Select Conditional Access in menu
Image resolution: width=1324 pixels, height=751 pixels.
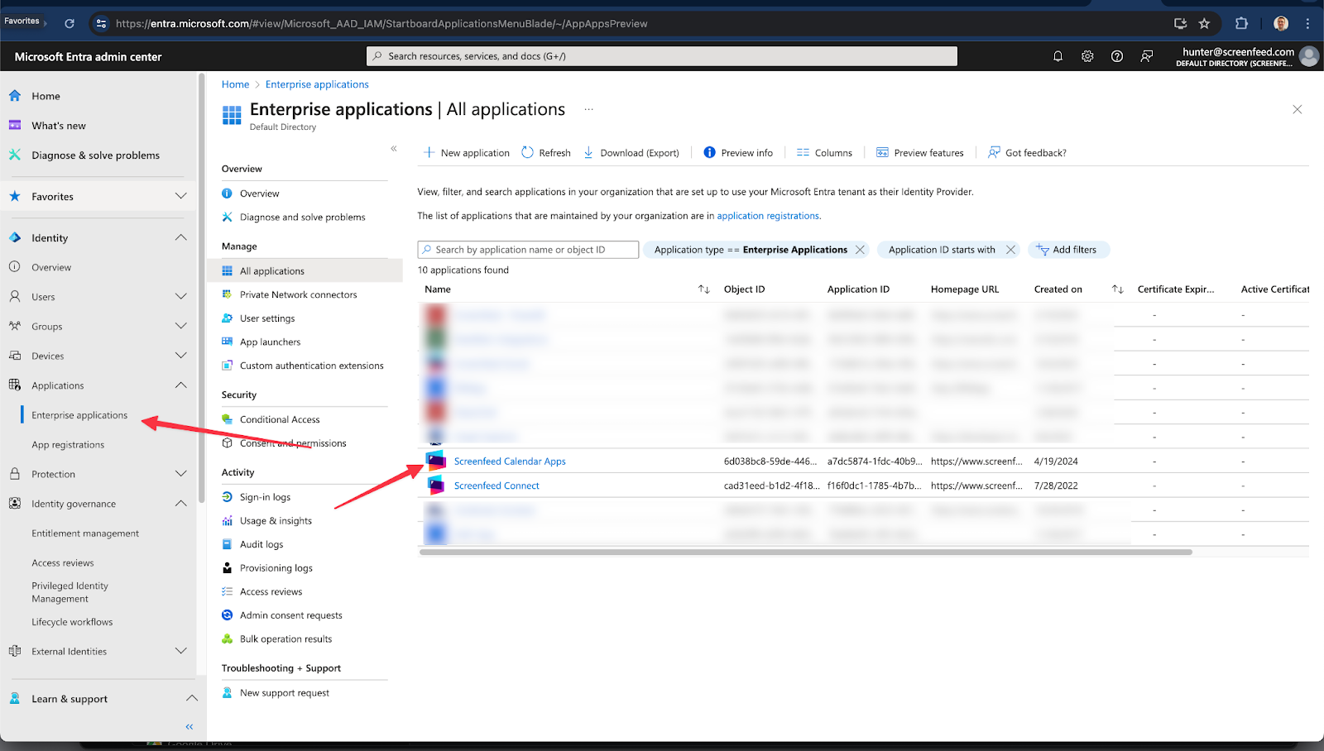[x=280, y=420]
